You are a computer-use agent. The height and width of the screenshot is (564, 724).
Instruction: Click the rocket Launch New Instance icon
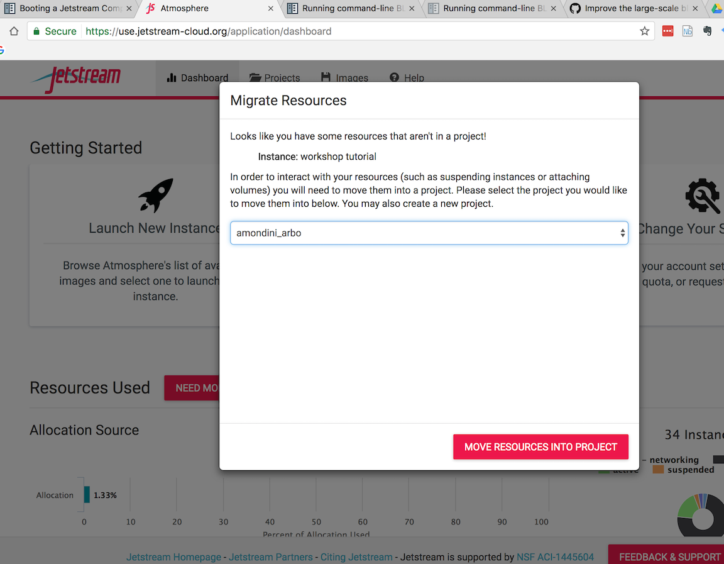pos(156,196)
